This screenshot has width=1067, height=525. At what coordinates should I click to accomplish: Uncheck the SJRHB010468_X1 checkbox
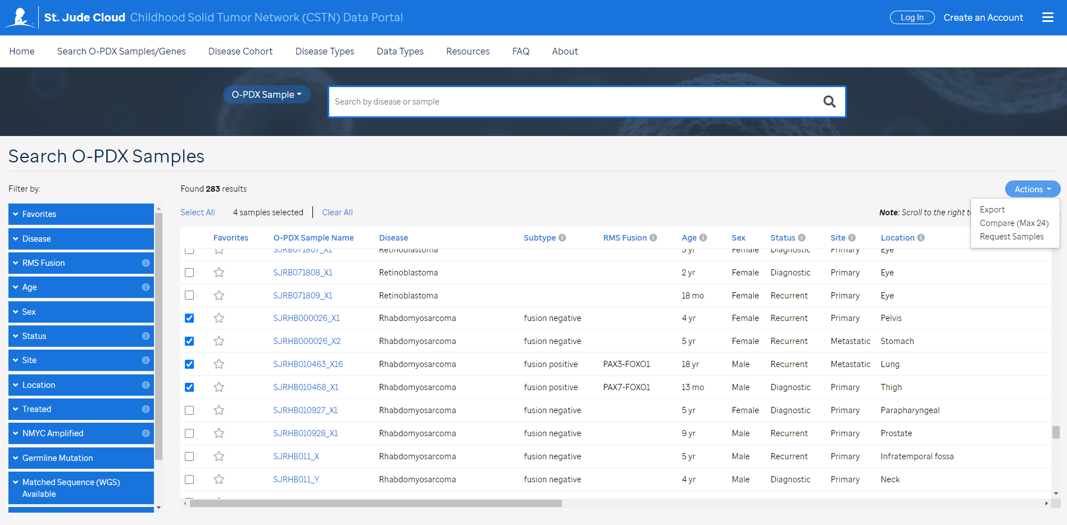tap(189, 387)
